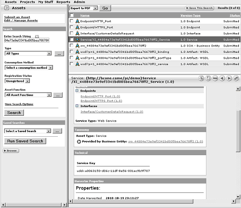Check the select-all checkbox in results header
Image resolution: width=241 pixels, height=208 pixels.
(x=72, y=15)
